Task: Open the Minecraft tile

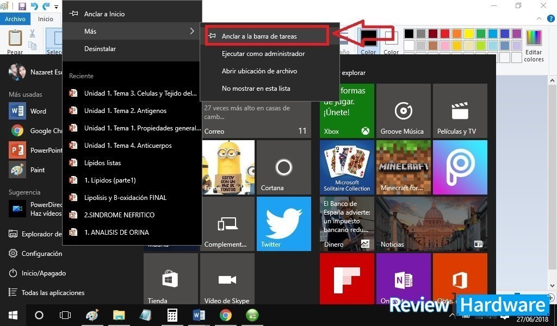Action: pyautogui.click(x=403, y=167)
